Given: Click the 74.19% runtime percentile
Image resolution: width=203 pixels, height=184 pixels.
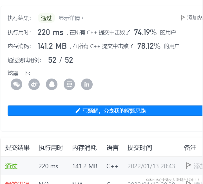Looking at the screenshot, I should click(x=145, y=32).
